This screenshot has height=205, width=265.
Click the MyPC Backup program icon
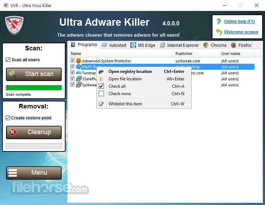(x=79, y=67)
